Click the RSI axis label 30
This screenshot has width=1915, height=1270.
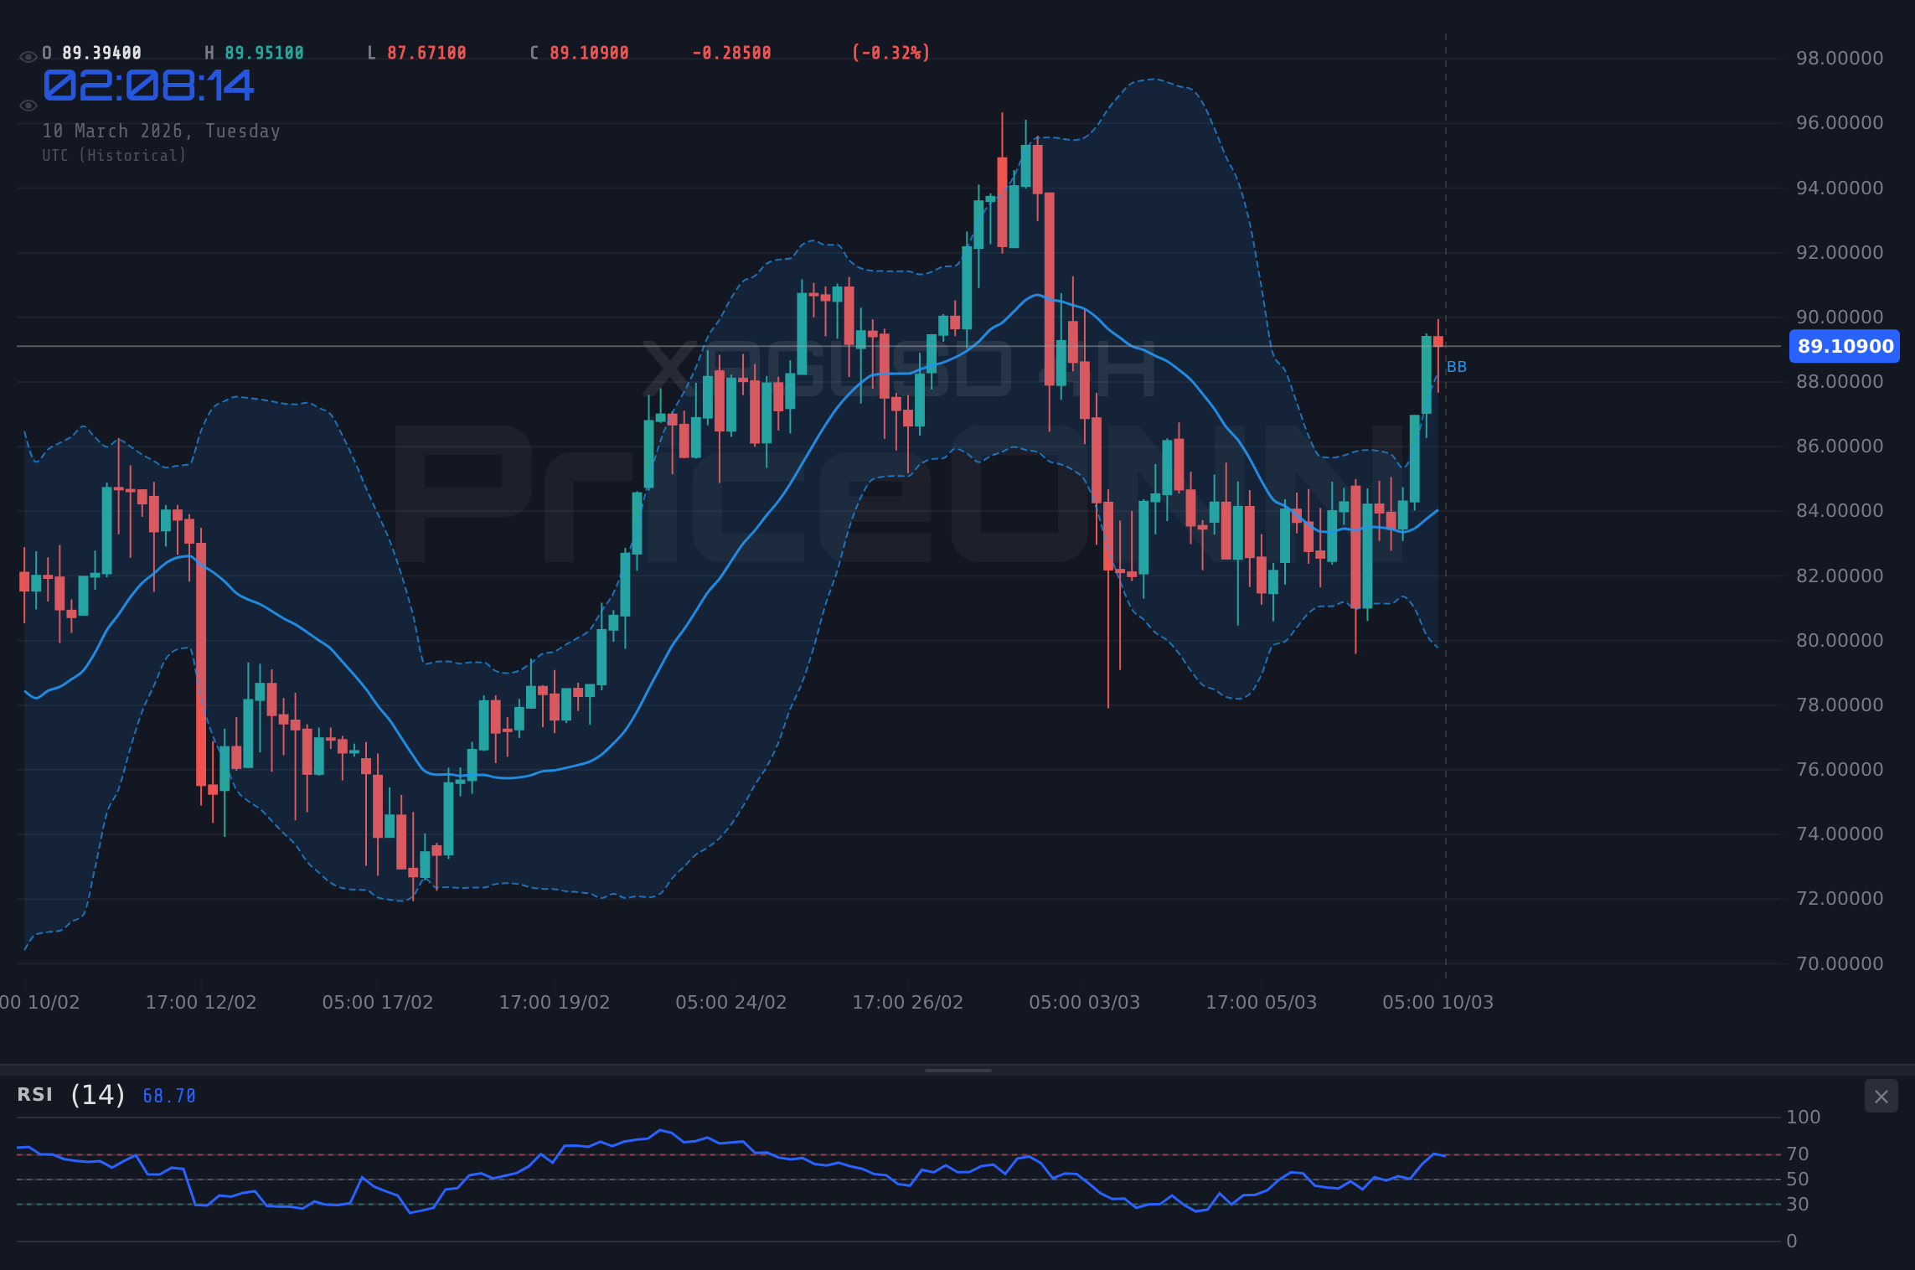point(1798,1205)
